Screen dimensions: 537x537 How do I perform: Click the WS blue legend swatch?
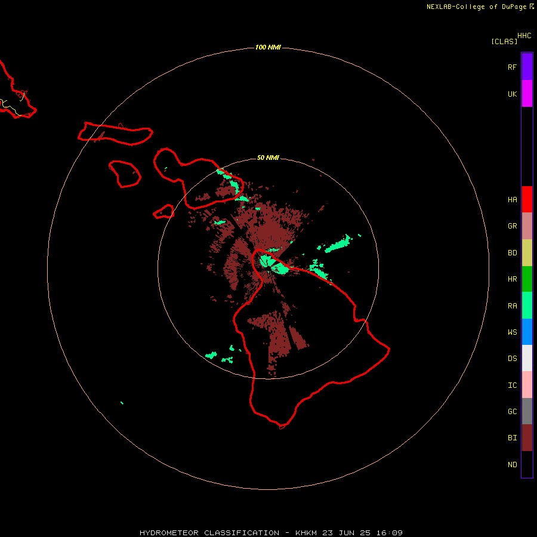coord(527,332)
